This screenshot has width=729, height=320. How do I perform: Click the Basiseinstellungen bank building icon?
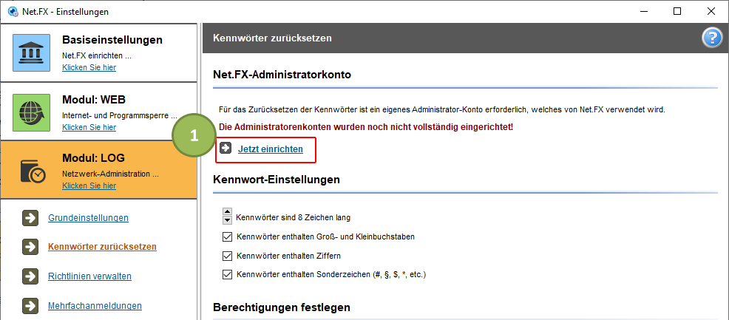pos(31,52)
